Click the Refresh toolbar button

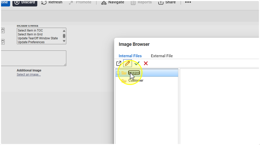52,2
